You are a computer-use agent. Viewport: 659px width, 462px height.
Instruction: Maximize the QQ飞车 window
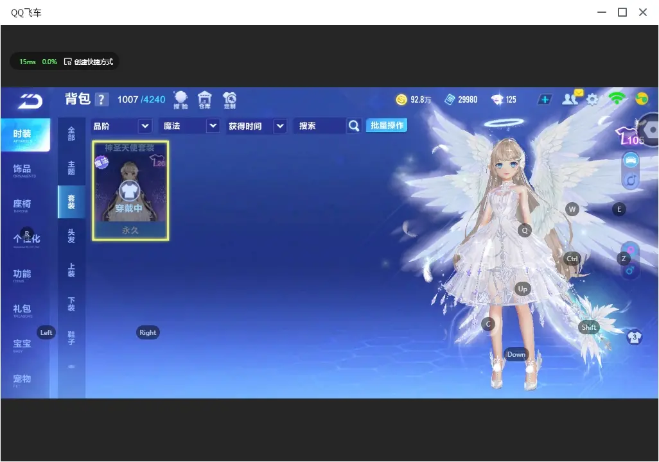tap(622, 12)
